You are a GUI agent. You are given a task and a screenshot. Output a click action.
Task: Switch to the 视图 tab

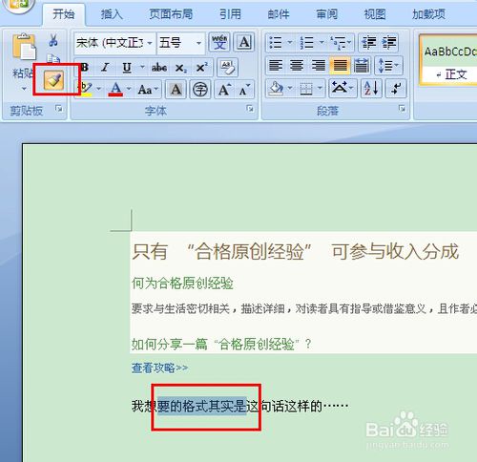375,14
